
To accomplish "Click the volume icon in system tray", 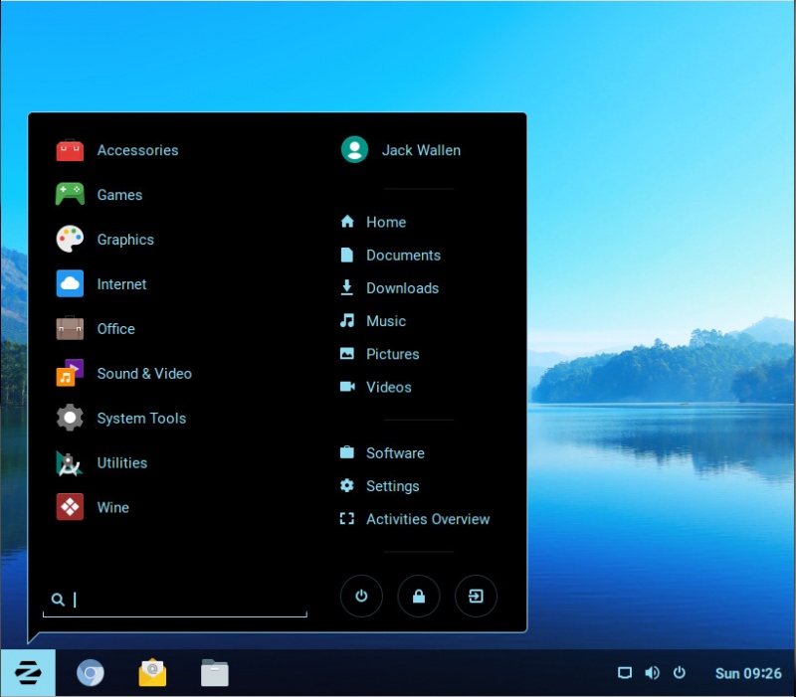I will (x=652, y=673).
